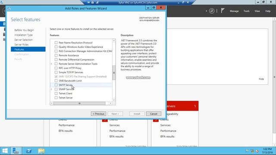Check Remote Server Administration Tools

coord(56,64)
